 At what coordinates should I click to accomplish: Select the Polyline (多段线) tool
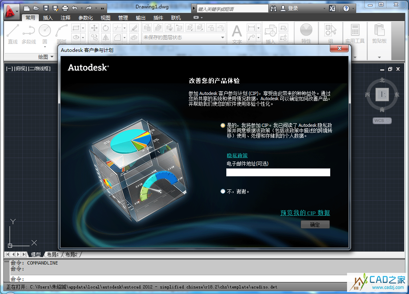[x=29, y=34]
